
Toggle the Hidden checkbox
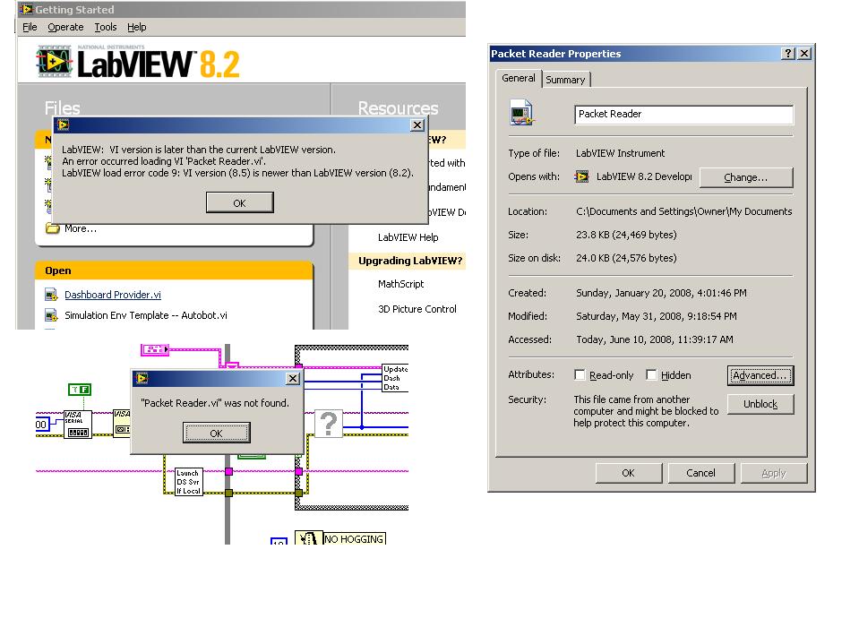[x=651, y=374]
